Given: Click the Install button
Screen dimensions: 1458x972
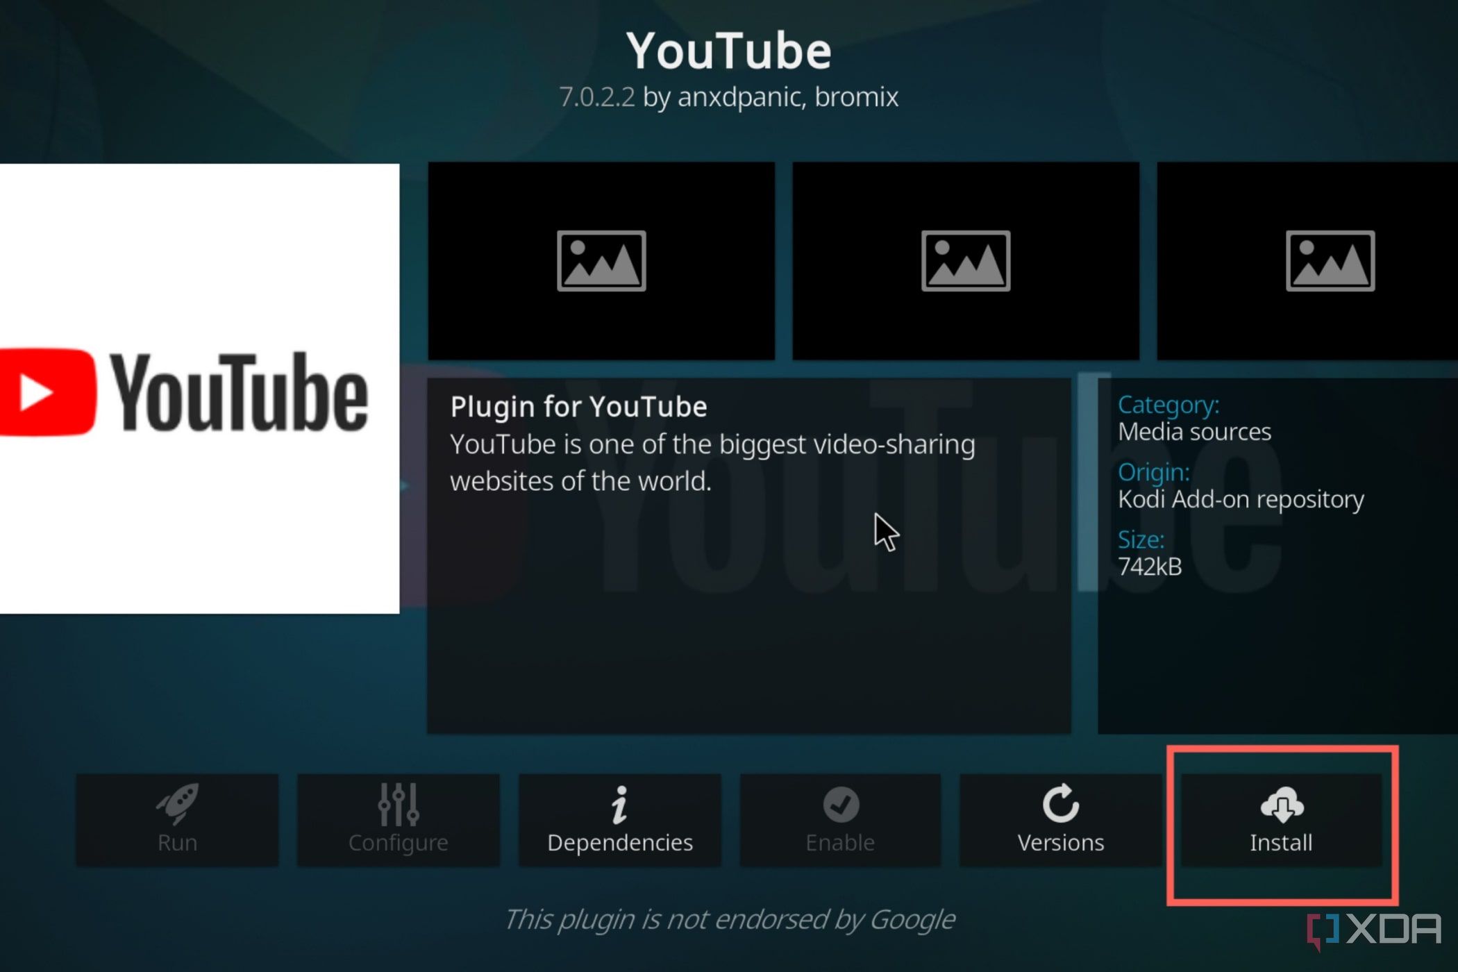Looking at the screenshot, I should coord(1281,821).
